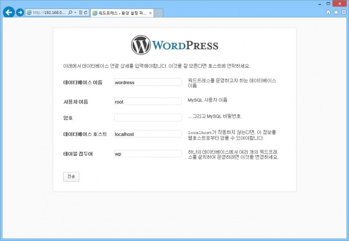The height and width of the screenshot is (241, 349).
Task: Click the 데이터베이스 이름 label
Action: 83,83
